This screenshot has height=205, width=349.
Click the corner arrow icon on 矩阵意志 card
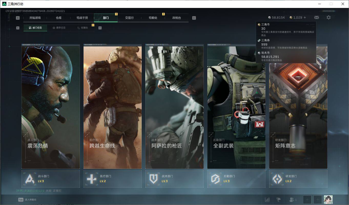(x=273, y=135)
